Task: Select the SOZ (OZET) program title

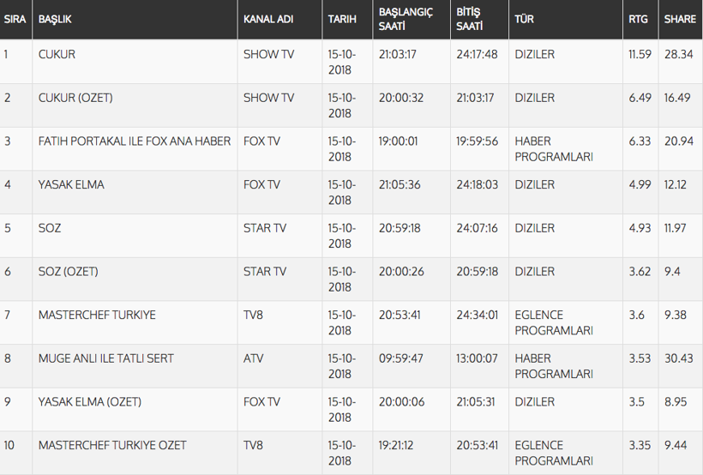Action: click(x=69, y=272)
